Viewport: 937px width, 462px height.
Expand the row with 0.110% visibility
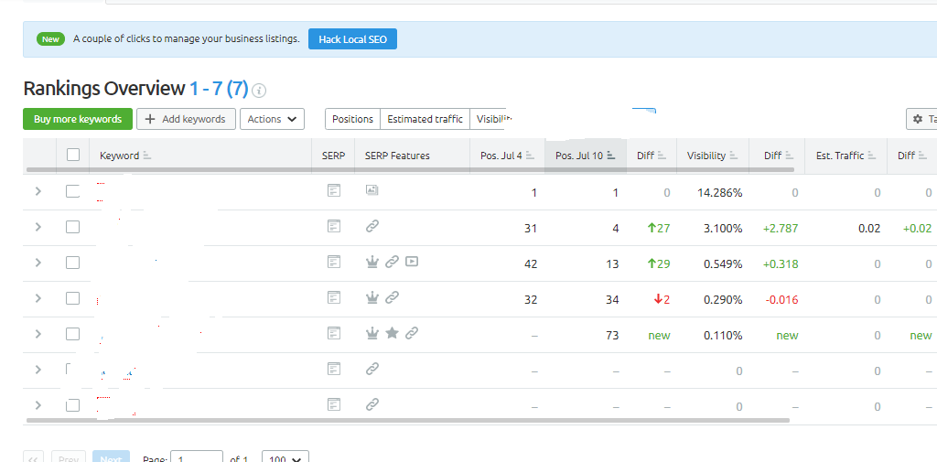[x=38, y=334]
